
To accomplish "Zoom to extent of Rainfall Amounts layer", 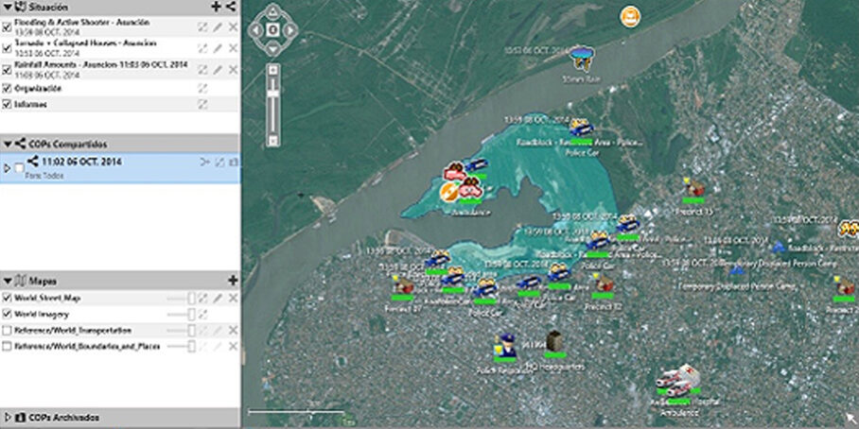I will click(x=202, y=70).
